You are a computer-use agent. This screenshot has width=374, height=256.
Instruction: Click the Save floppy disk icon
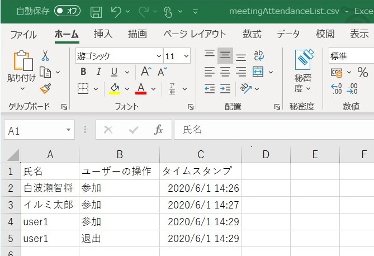[x=96, y=11]
